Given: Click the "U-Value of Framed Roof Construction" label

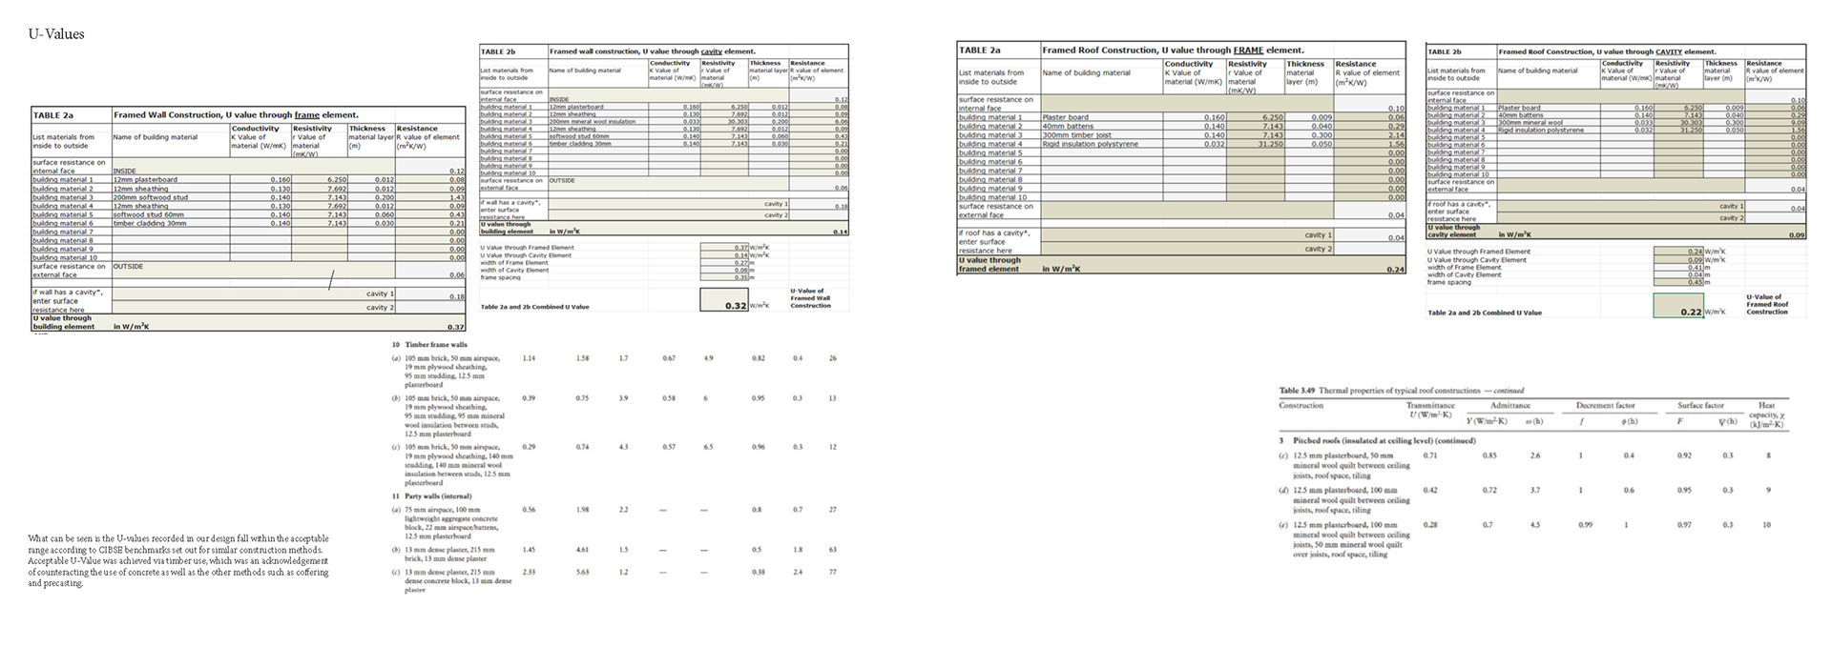Looking at the screenshot, I should [1767, 304].
